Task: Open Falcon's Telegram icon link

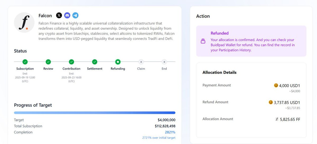Action: click(76, 16)
